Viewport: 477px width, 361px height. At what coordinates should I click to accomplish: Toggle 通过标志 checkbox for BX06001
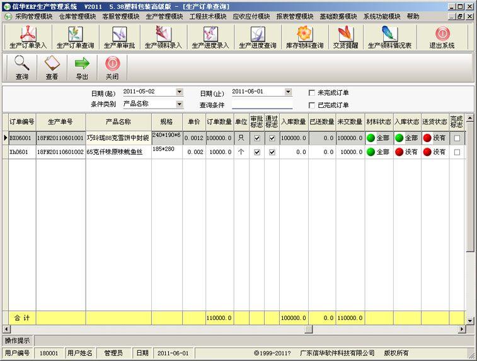point(272,138)
